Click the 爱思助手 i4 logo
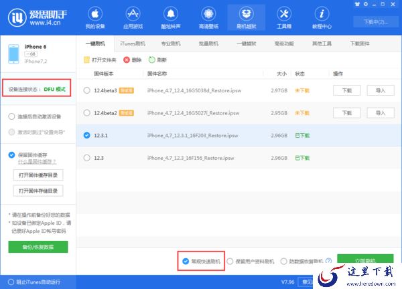Screen dimensions: 402x289 38,17
